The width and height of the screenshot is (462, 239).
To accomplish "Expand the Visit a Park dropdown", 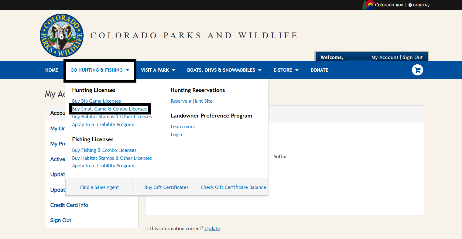I will tap(158, 70).
